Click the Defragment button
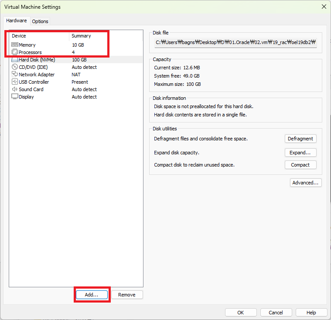Viewport: 331px width, 320px height. pos(300,139)
